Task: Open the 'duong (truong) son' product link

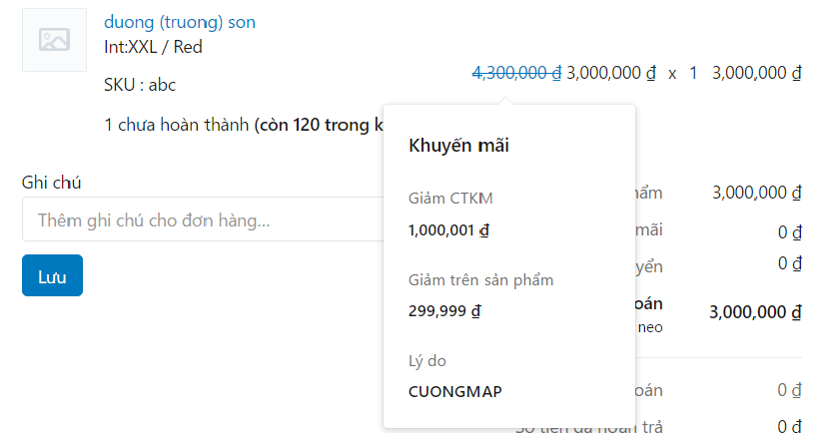Action: (x=179, y=21)
